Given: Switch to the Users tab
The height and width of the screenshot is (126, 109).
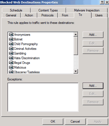Looking at the screenshot, I should tap(99, 15).
